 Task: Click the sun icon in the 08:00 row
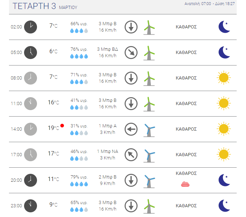coord(224,78)
